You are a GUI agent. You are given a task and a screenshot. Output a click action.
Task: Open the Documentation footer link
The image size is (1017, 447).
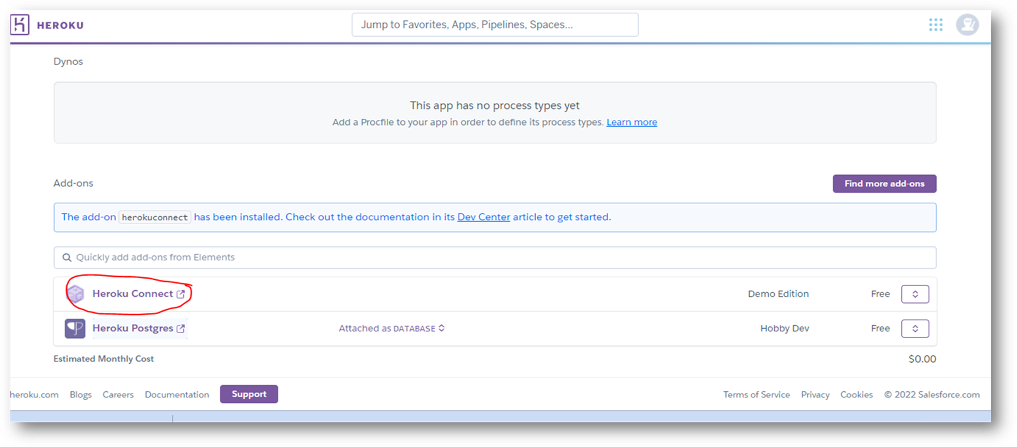(x=177, y=395)
